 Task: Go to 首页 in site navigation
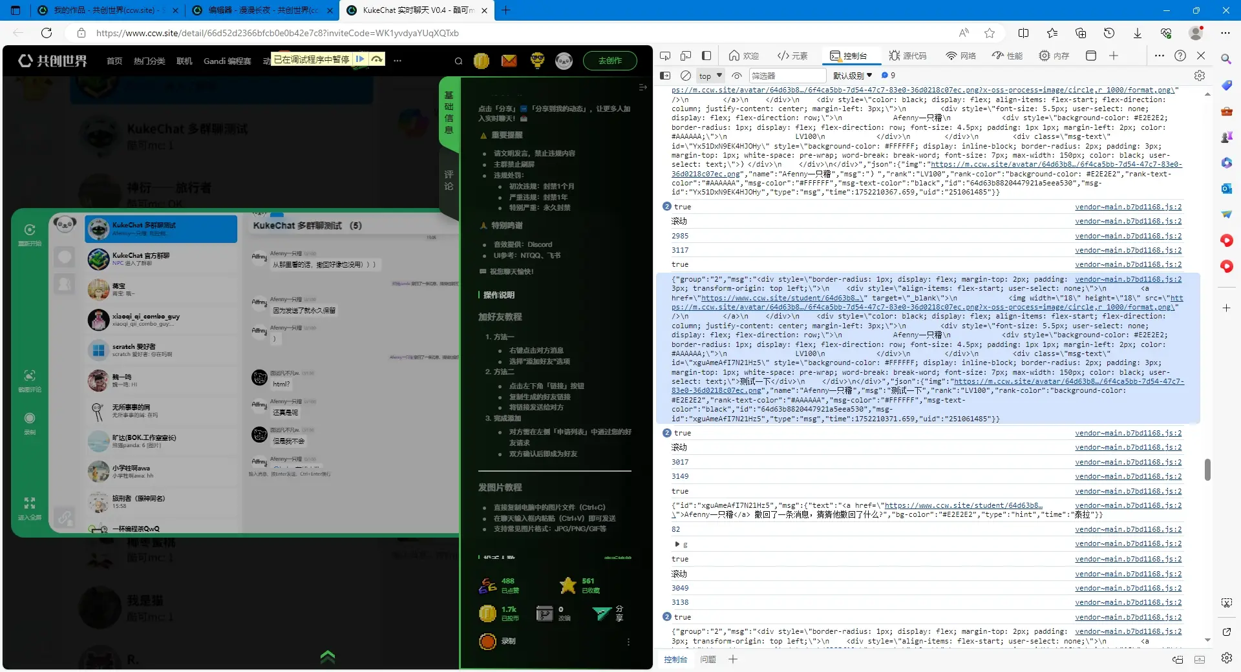pyautogui.click(x=114, y=61)
